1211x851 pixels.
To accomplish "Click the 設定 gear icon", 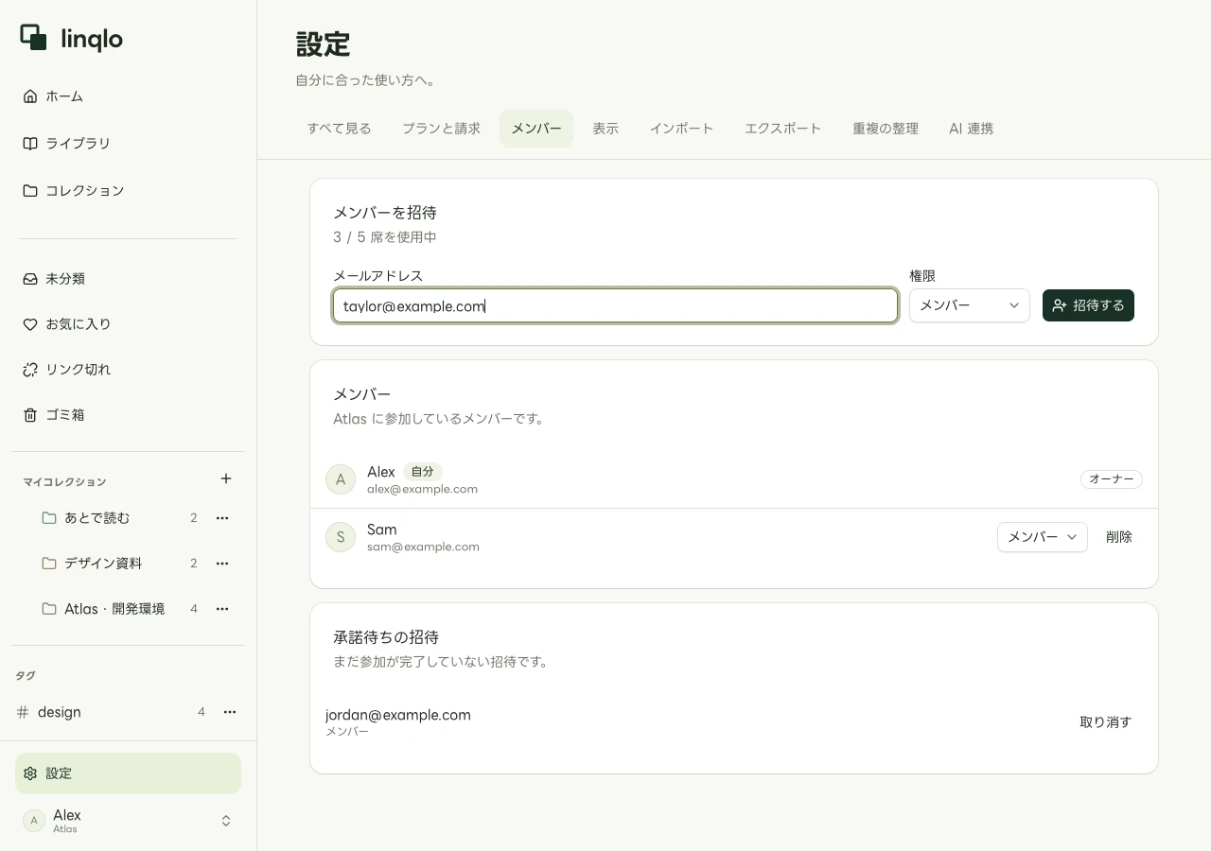I will coord(30,773).
